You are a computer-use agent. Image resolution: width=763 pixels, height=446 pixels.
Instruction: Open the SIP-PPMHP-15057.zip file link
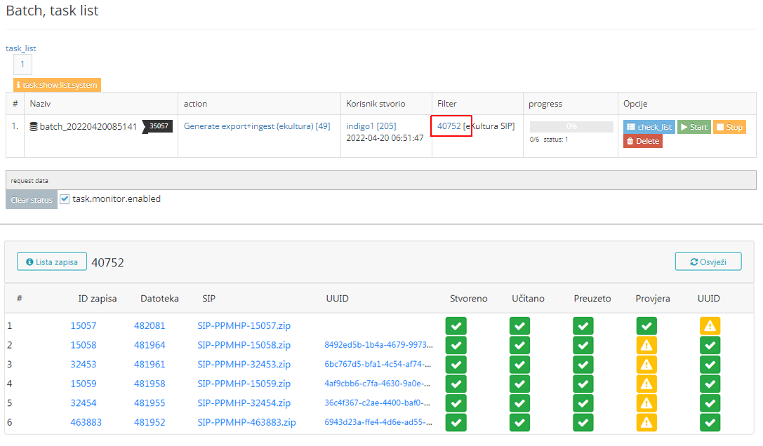tap(244, 326)
